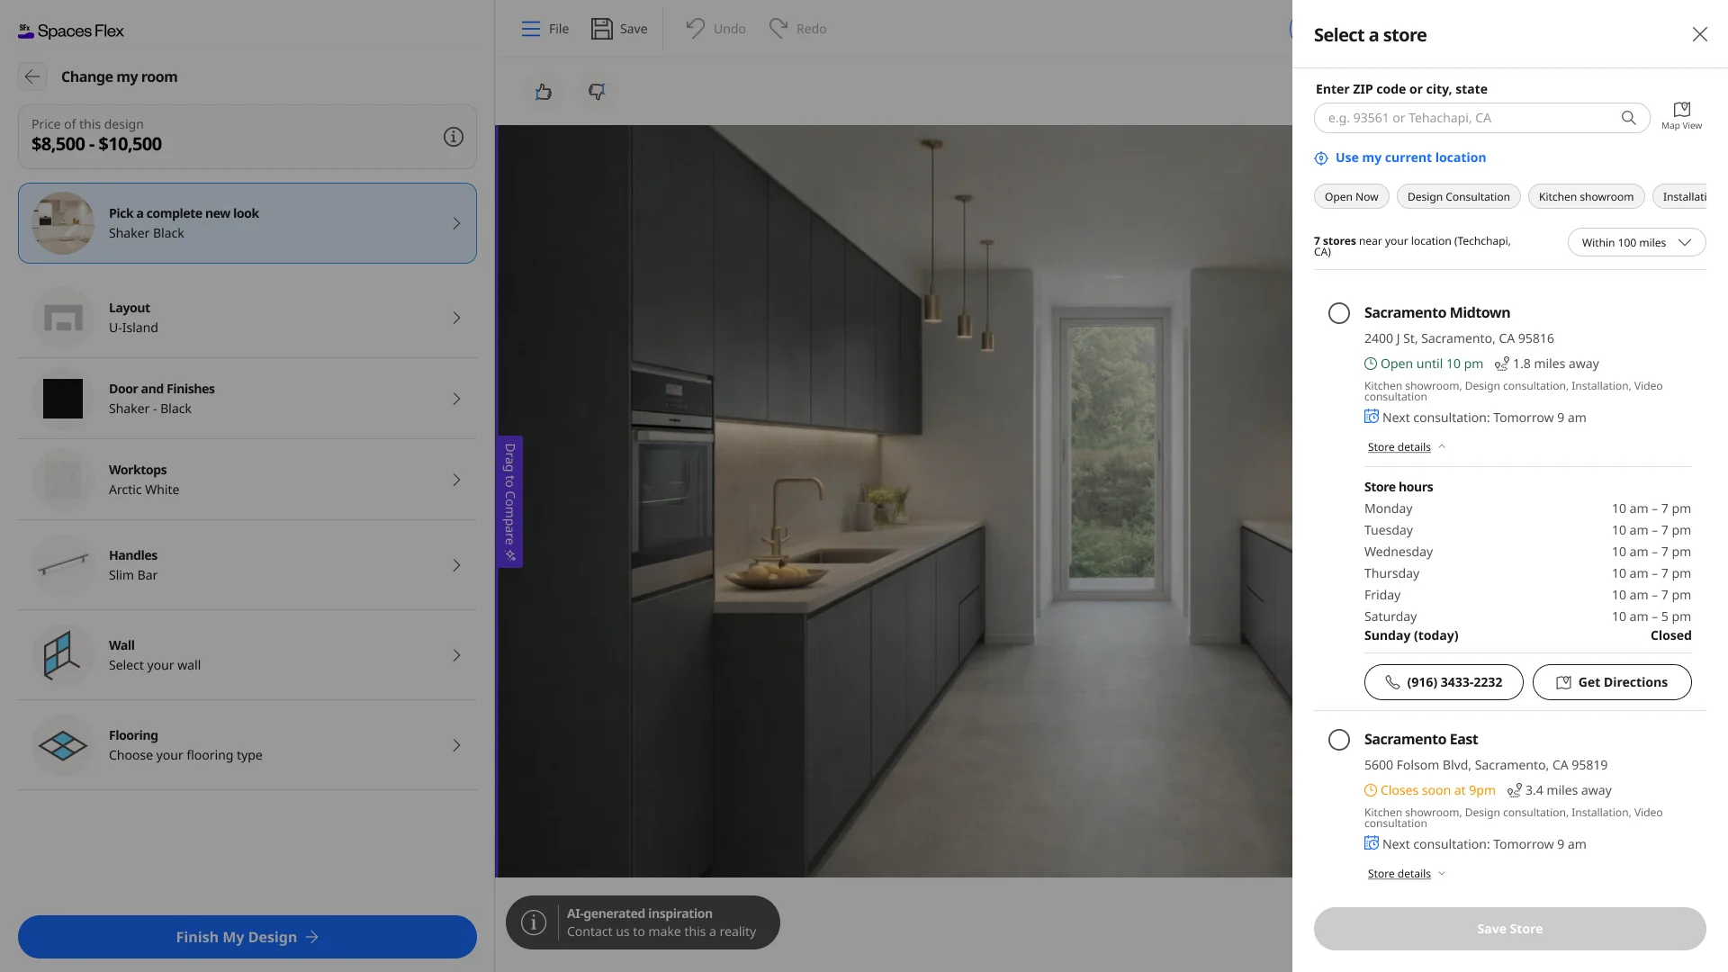Open Flooring type option
The image size is (1728, 972).
(x=247, y=745)
